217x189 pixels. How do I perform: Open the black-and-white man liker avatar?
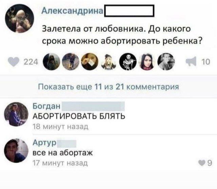[166, 62]
